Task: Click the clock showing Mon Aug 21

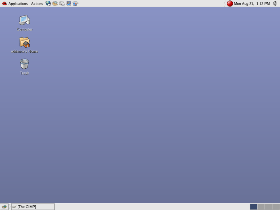Action: tap(252, 4)
